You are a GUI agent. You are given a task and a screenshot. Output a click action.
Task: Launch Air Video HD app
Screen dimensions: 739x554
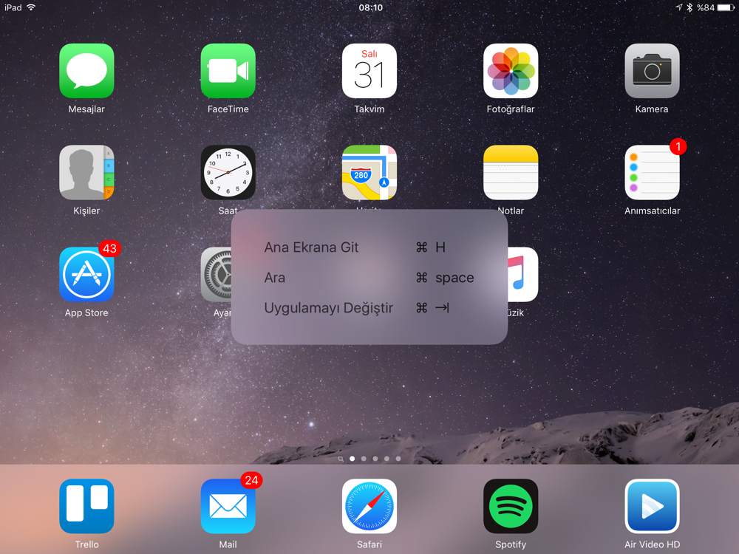pyautogui.click(x=652, y=507)
